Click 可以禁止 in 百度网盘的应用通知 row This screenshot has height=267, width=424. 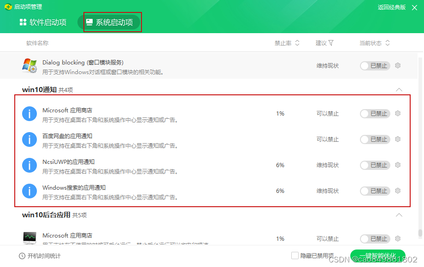pos(328,139)
